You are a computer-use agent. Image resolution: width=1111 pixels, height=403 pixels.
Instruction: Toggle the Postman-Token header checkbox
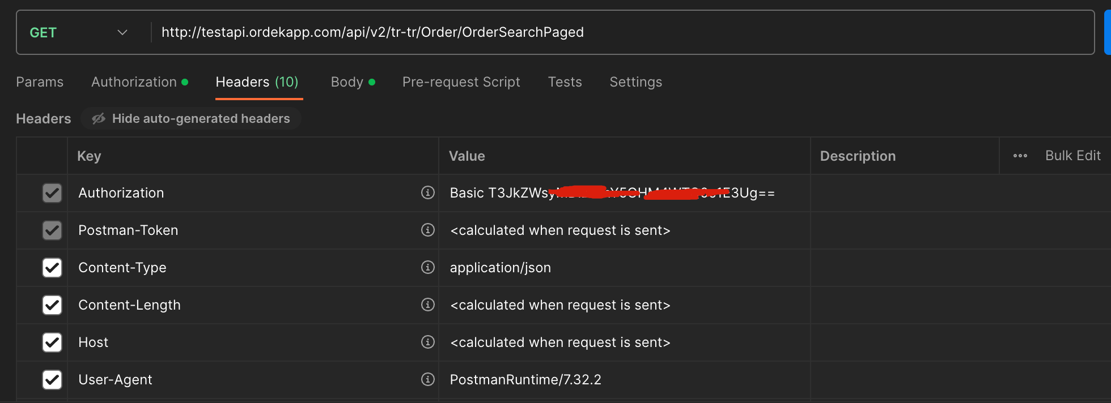[52, 230]
